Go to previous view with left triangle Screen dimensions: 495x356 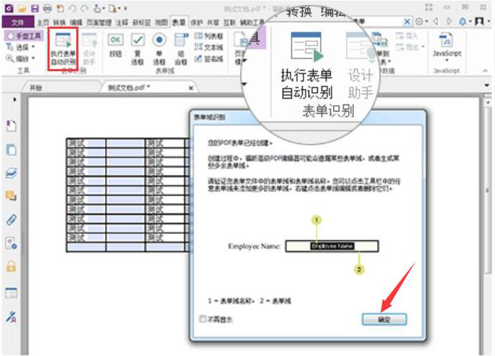click(x=436, y=22)
